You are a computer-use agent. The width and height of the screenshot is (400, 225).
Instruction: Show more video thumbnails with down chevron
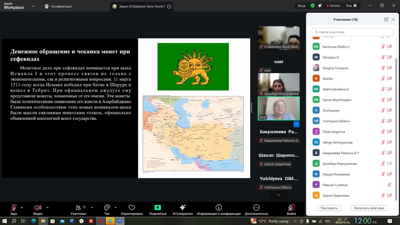(278, 195)
